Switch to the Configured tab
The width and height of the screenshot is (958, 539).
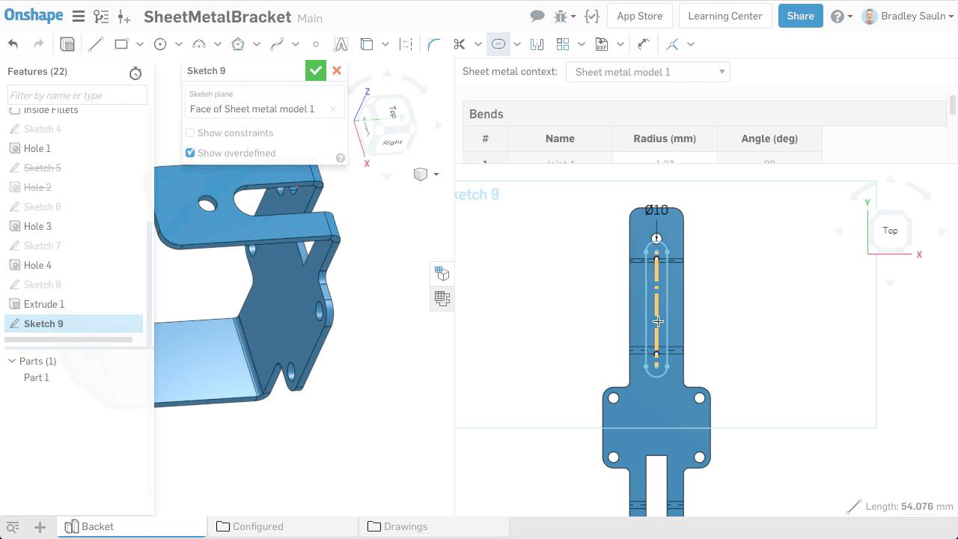click(257, 526)
